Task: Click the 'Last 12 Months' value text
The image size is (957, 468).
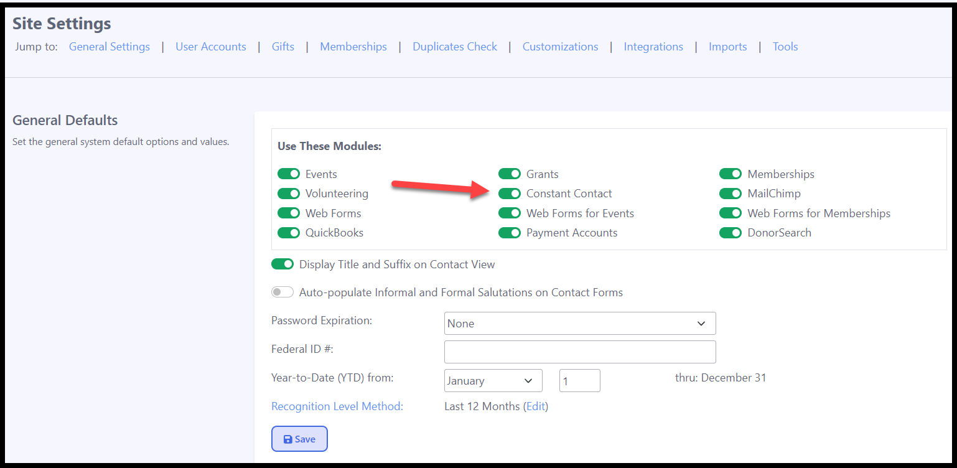Action: pos(482,406)
